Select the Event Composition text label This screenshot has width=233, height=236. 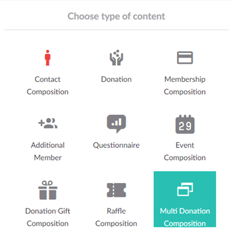pos(185,151)
